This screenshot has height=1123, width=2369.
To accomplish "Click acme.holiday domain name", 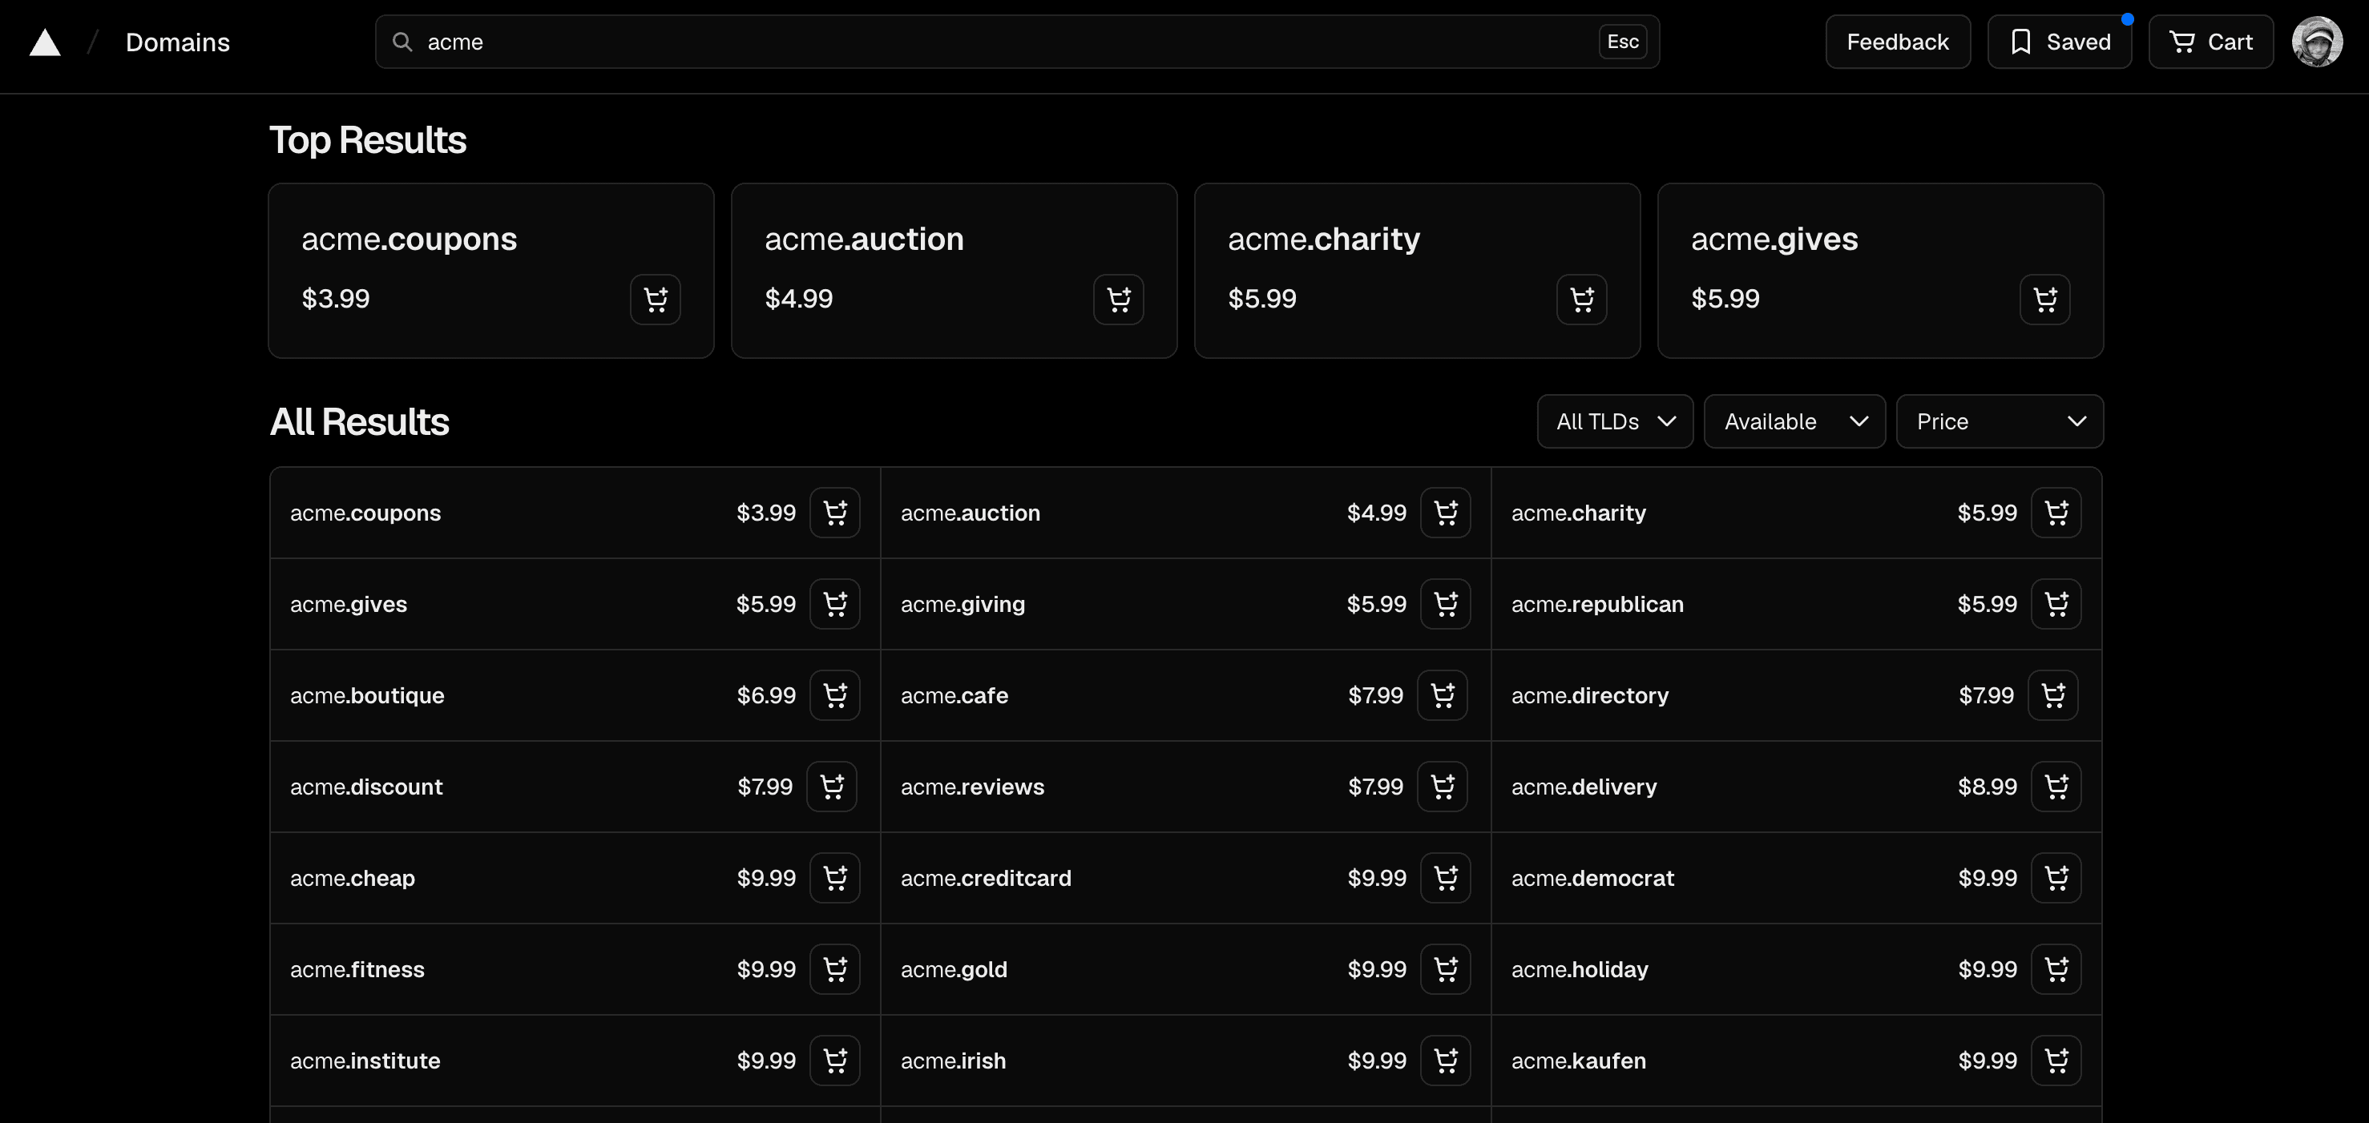I will (x=1580, y=969).
